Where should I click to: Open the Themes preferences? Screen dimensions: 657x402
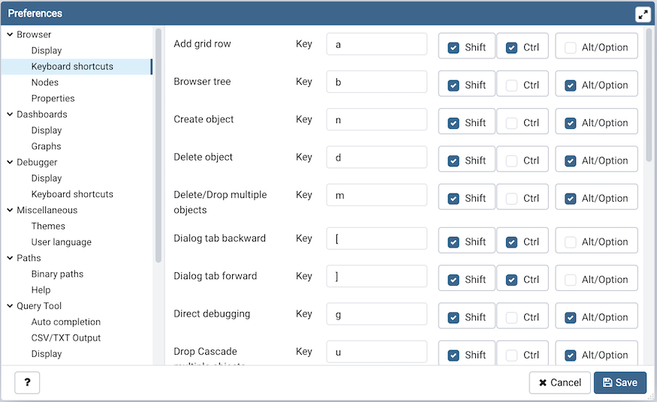pos(48,226)
